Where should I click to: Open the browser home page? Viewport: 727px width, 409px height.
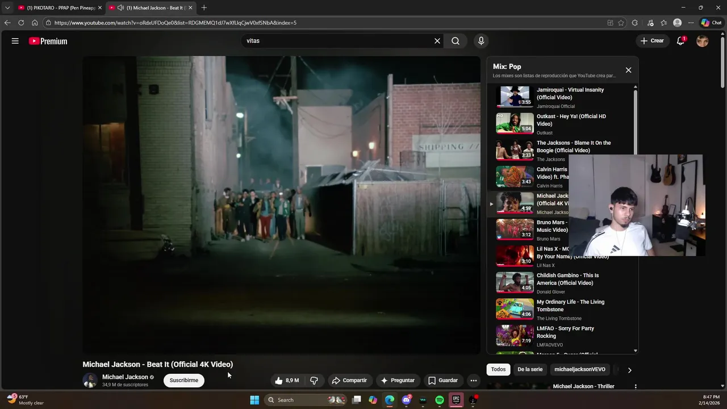[x=35, y=23]
